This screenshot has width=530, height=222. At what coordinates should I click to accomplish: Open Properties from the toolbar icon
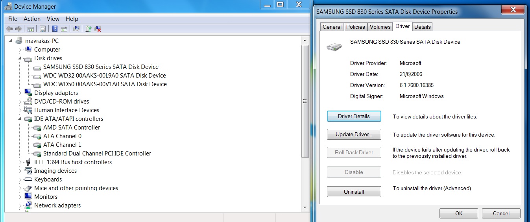42,29
